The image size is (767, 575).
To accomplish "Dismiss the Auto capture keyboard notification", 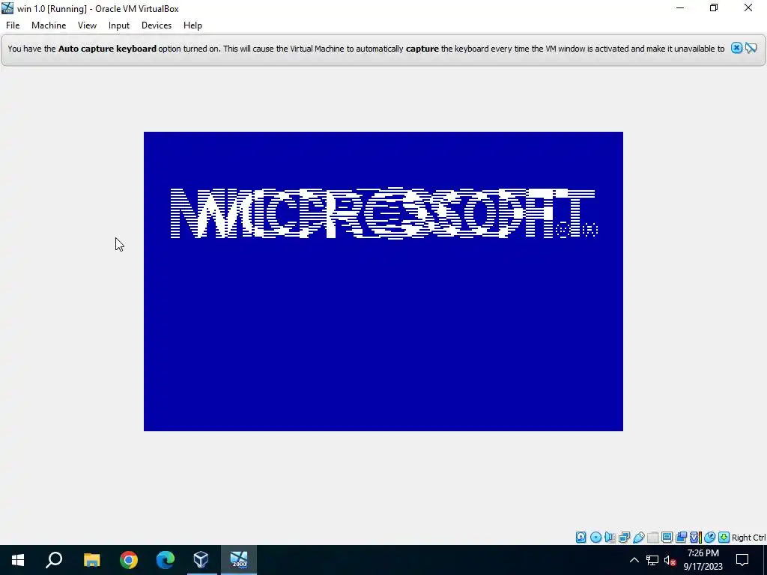I will [736, 48].
